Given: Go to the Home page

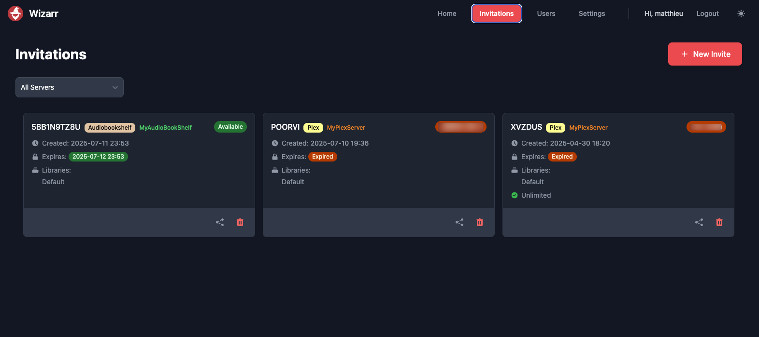Looking at the screenshot, I should pos(447,13).
